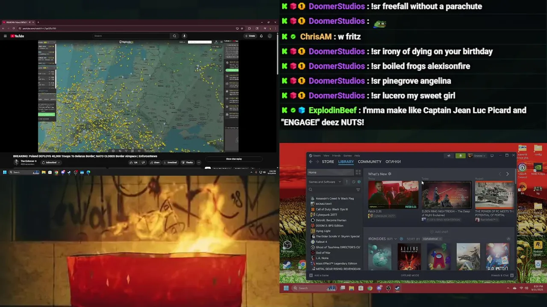Toggle the Like button on the video

pos(135,162)
